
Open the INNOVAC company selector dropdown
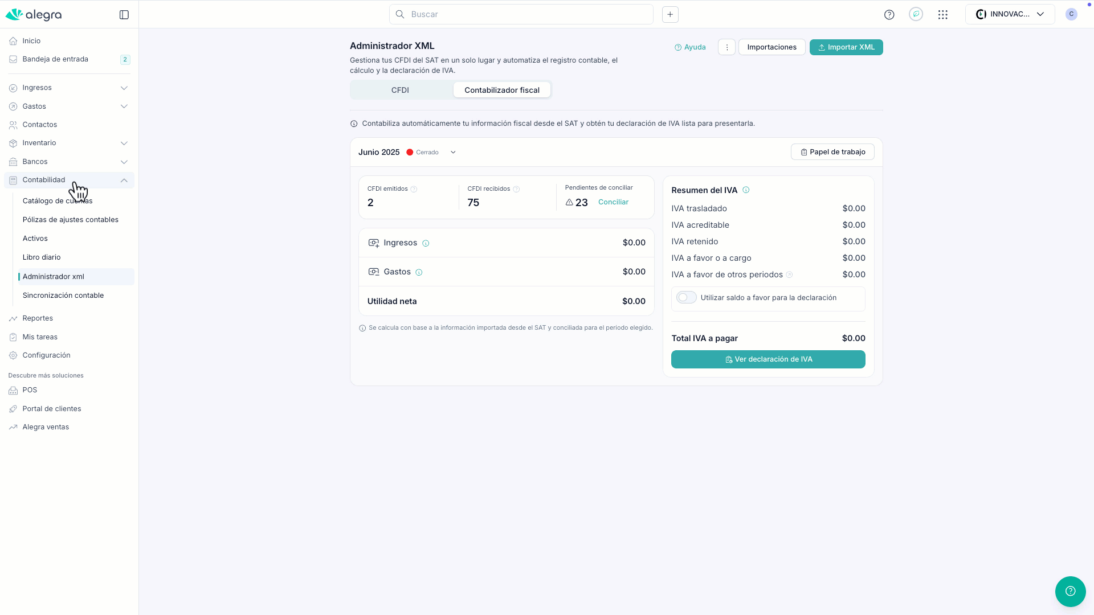1009,15
